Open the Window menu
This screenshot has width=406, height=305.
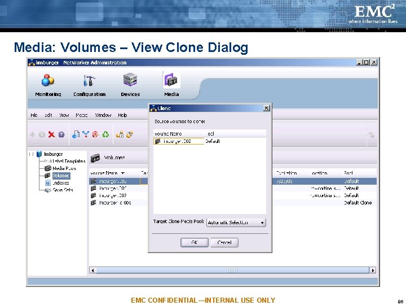point(103,115)
